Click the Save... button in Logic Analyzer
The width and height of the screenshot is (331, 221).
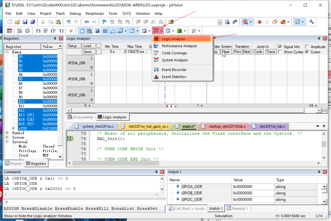click(x=89, y=52)
